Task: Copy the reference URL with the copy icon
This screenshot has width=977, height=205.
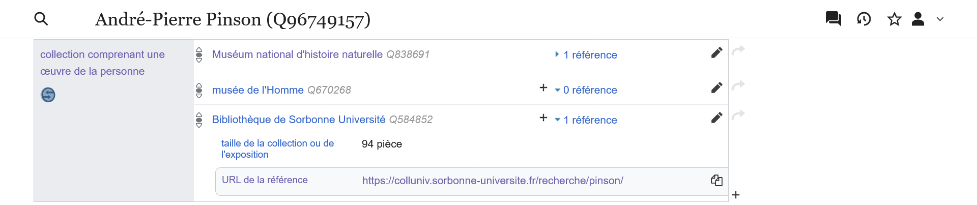Action: [716, 180]
